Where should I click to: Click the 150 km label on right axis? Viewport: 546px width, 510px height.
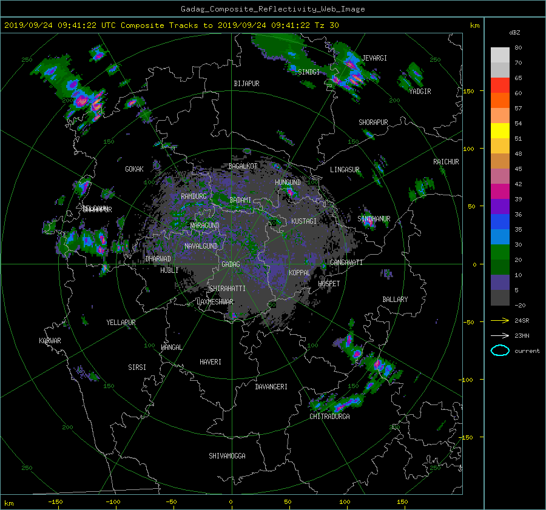[x=469, y=91]
